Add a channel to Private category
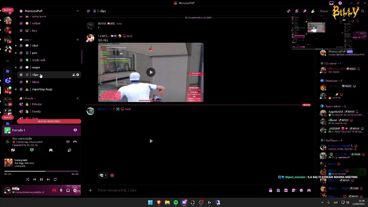The height and width of the screenshot is (207, 368). [78, 98]
